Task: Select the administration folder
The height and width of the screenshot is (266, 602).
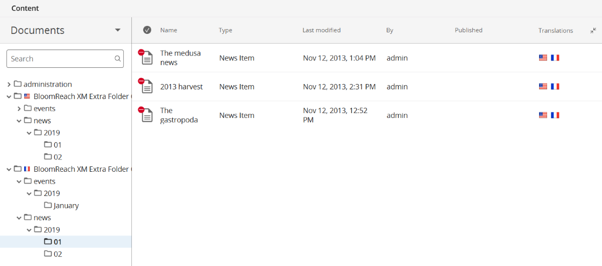Action: click(47, 84)
